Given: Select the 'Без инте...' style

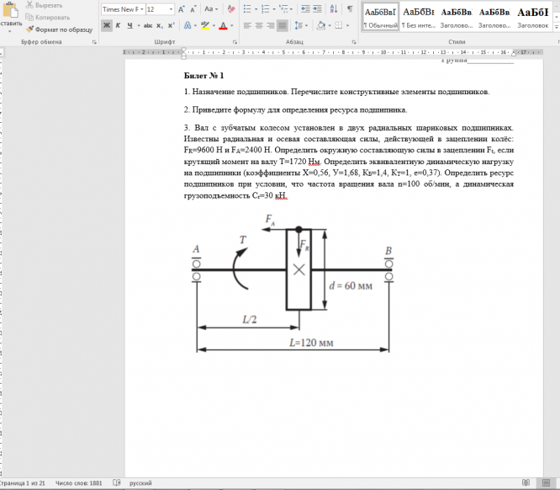Looking at the screenshot, I should pyautogui.click(x=418, y=17).
